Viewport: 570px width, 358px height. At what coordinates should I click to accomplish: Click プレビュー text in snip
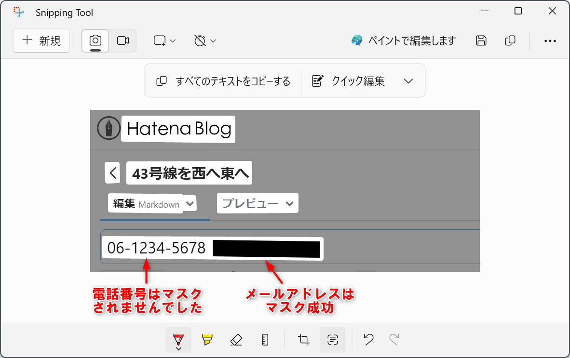click(x=250, y=203)
